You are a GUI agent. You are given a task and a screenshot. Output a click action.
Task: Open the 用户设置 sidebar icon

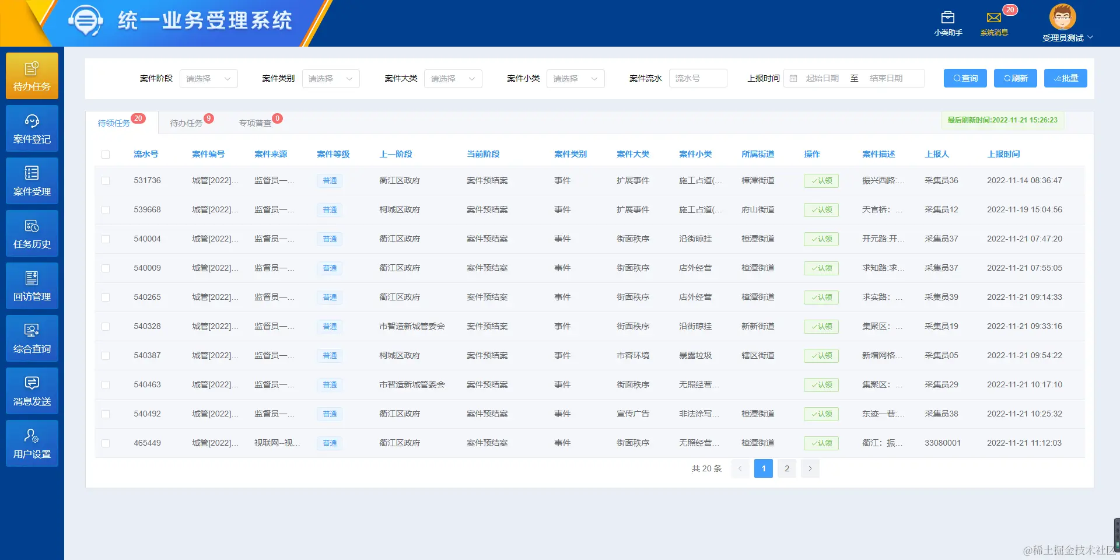click(x=32, y=443)
